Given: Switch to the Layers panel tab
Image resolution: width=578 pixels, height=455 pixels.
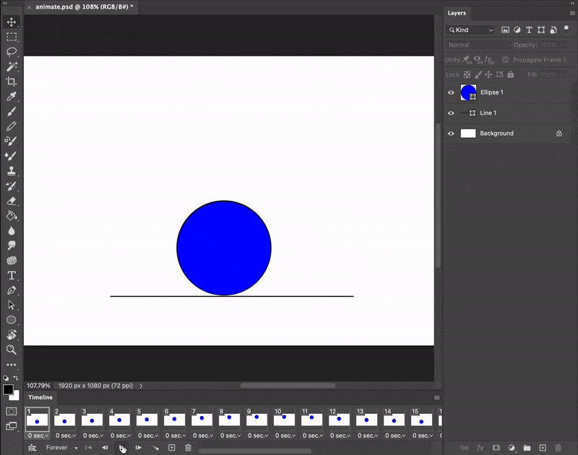Looking at the screenshot, I should click(457, 12).
